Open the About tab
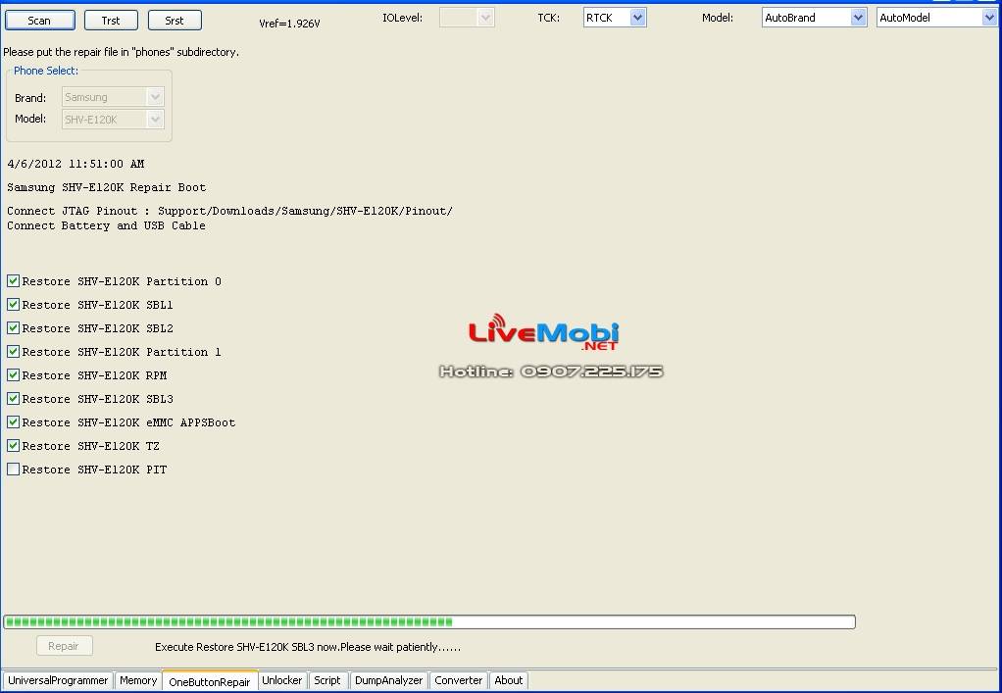Screen dimensions: 1002x693 coord(509,681)
